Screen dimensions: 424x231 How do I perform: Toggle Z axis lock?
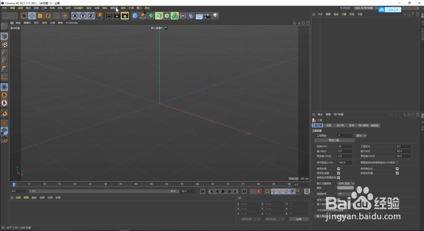coord(91,16)
